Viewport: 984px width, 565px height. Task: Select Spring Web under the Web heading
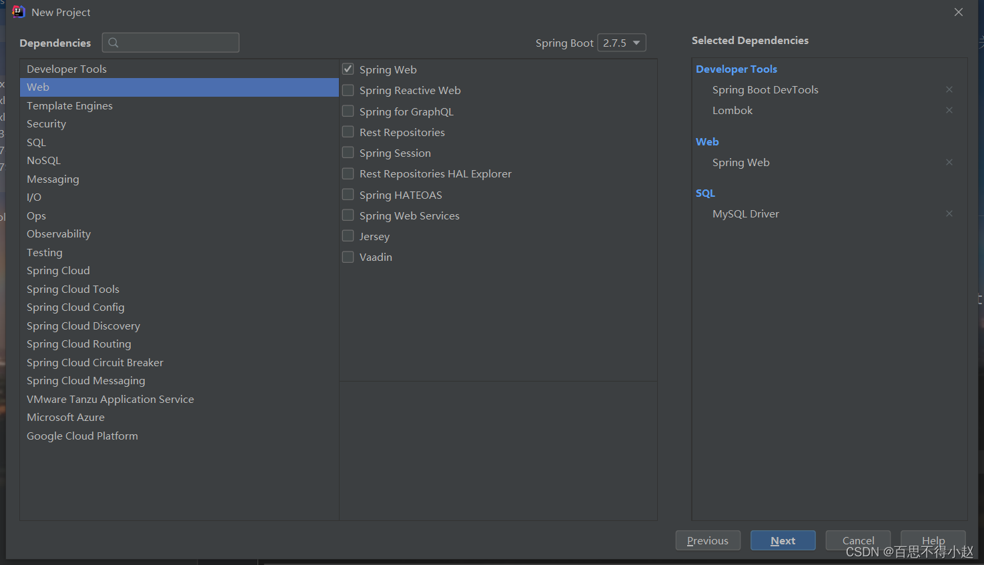(741, 163)
